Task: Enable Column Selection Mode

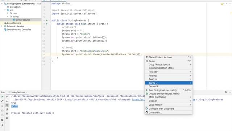Action: [169, 68]
